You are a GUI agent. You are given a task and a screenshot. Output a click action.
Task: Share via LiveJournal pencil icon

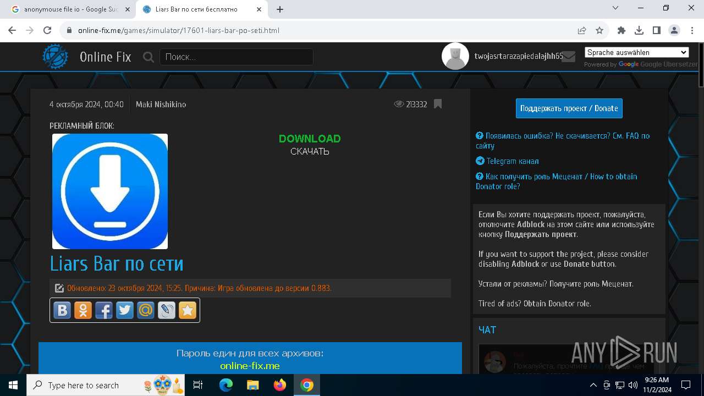(x=167, y=310)
